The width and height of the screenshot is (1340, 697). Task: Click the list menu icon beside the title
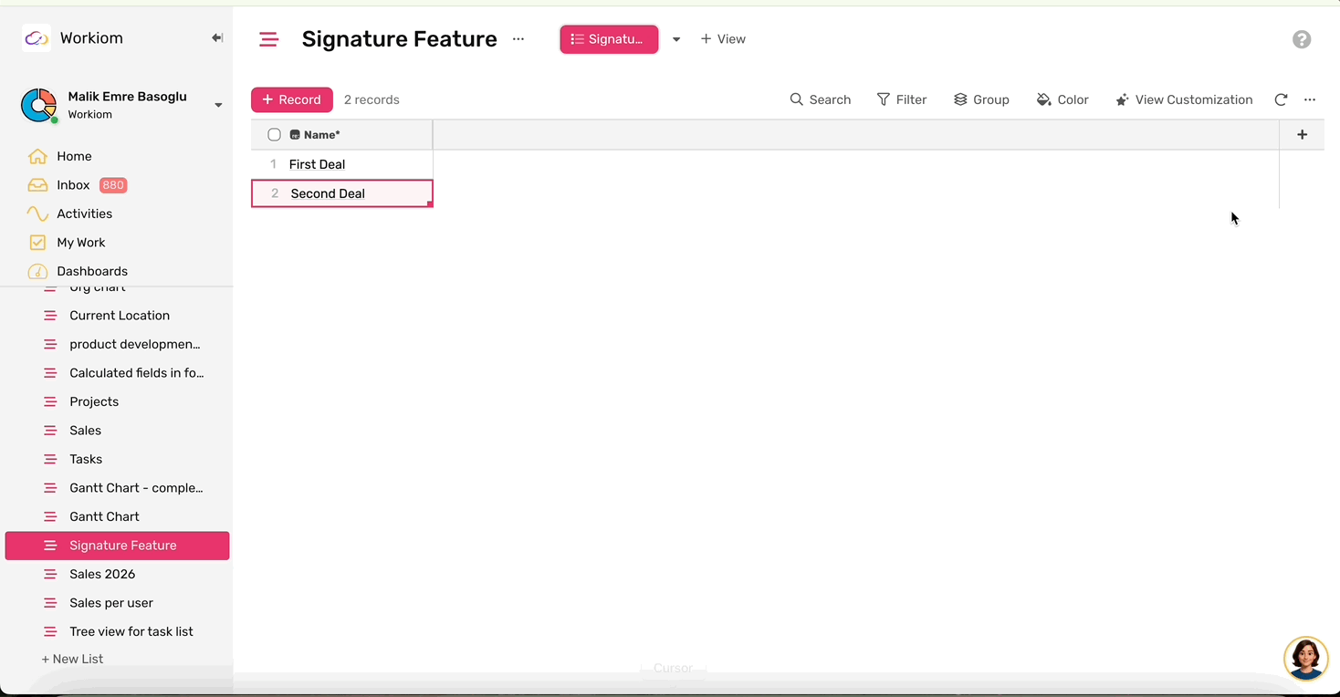coord(268,39)
